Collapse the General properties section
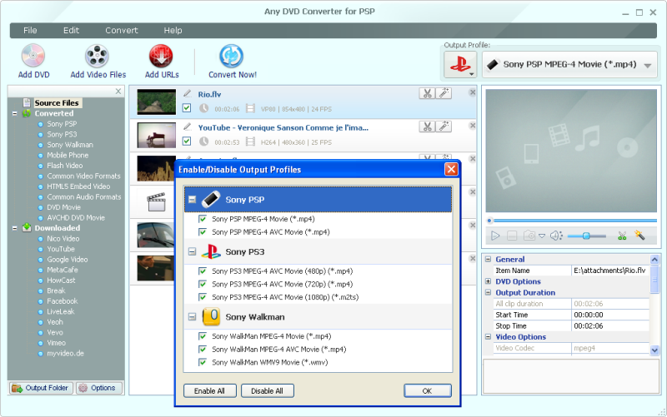 488,259
